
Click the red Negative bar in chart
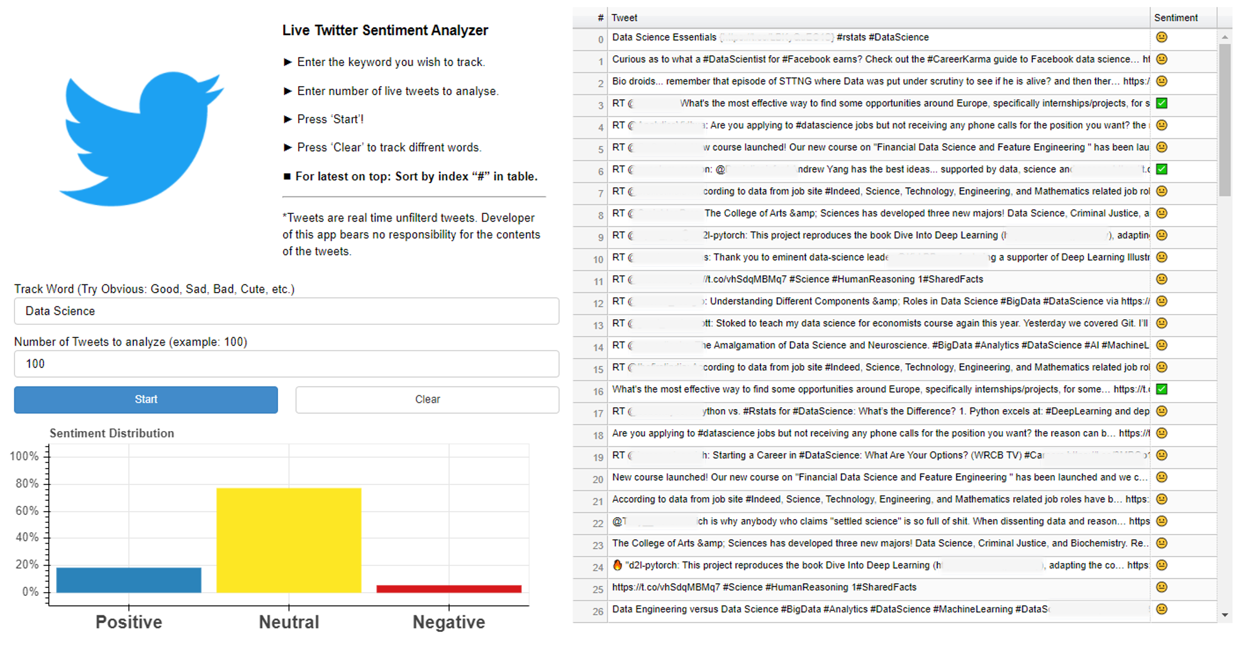tap(449, 589)
